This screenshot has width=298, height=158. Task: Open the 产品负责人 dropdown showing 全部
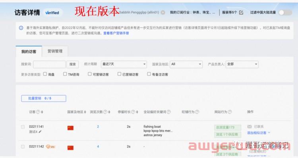click(242, 64)
